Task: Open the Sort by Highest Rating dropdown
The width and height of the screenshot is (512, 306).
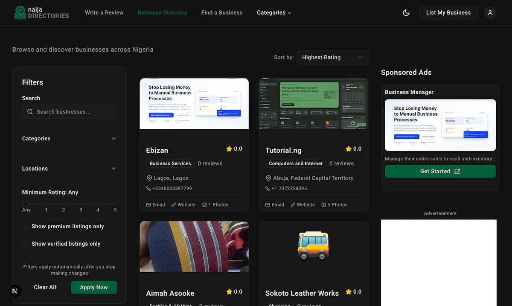Action: point(332,57)
